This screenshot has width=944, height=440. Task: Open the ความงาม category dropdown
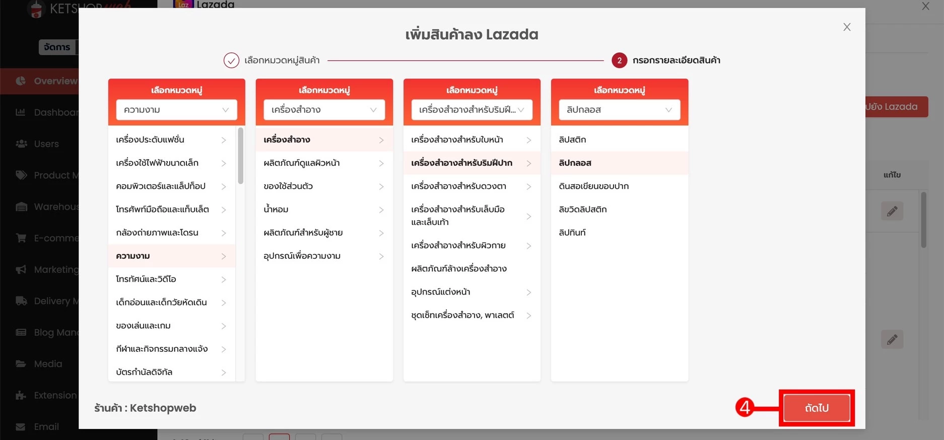tap(176, 110)
